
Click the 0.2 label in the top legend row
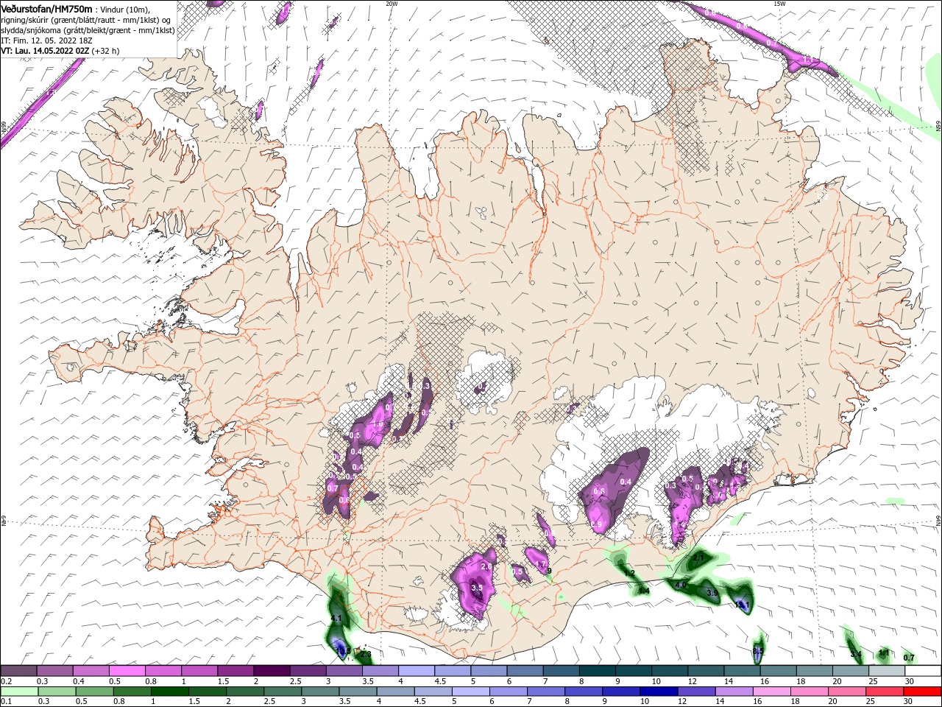point(6,681)
